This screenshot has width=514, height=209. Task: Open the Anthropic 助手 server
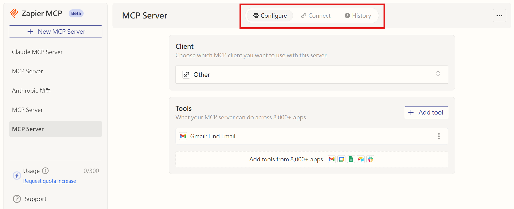(x=31, y=90)
